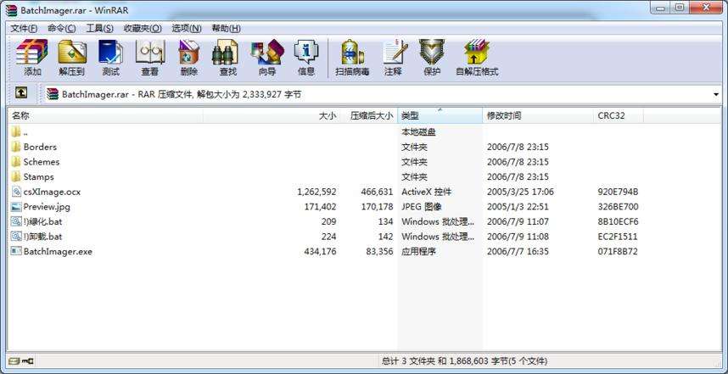Screen dimensions: 728x374
Task: Open the Favorites (收藏夹) menu
Action: tap(143, 28)
